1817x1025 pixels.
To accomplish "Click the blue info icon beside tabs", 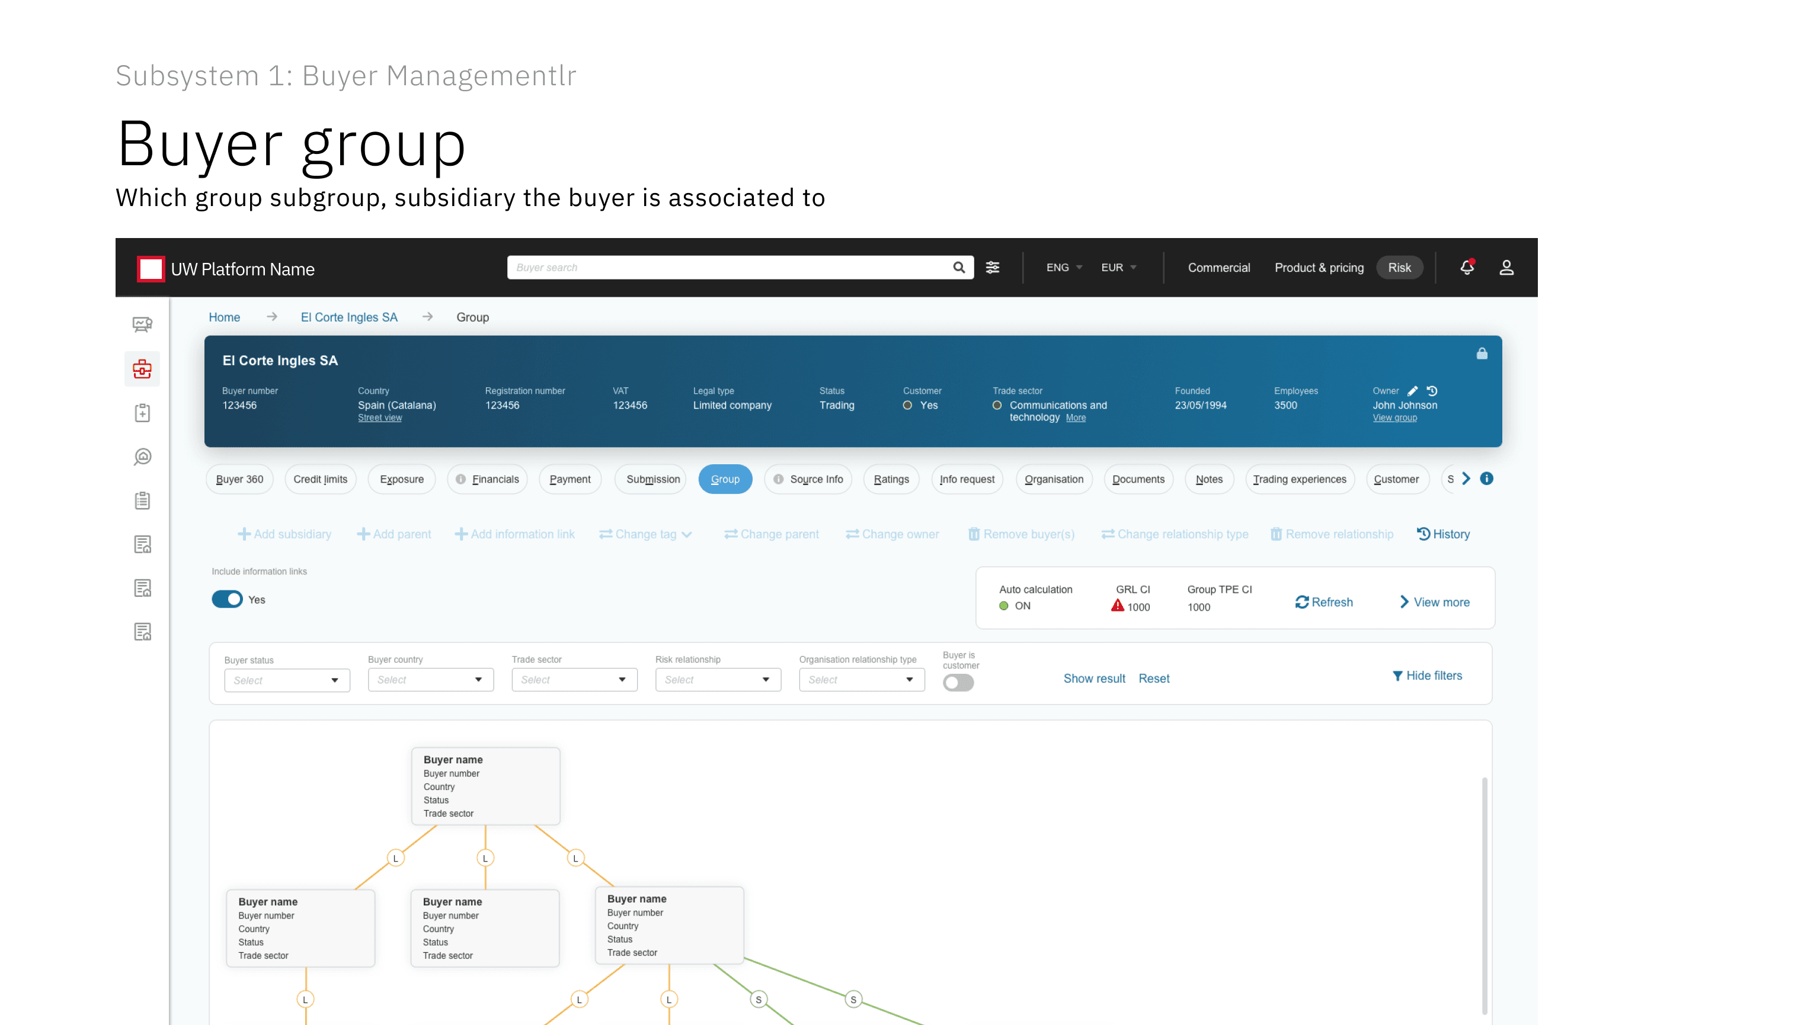I will [x=1486, y=478].
